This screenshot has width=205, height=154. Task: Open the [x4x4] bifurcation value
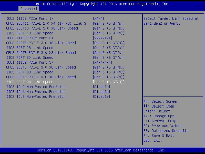coord(98,18)
